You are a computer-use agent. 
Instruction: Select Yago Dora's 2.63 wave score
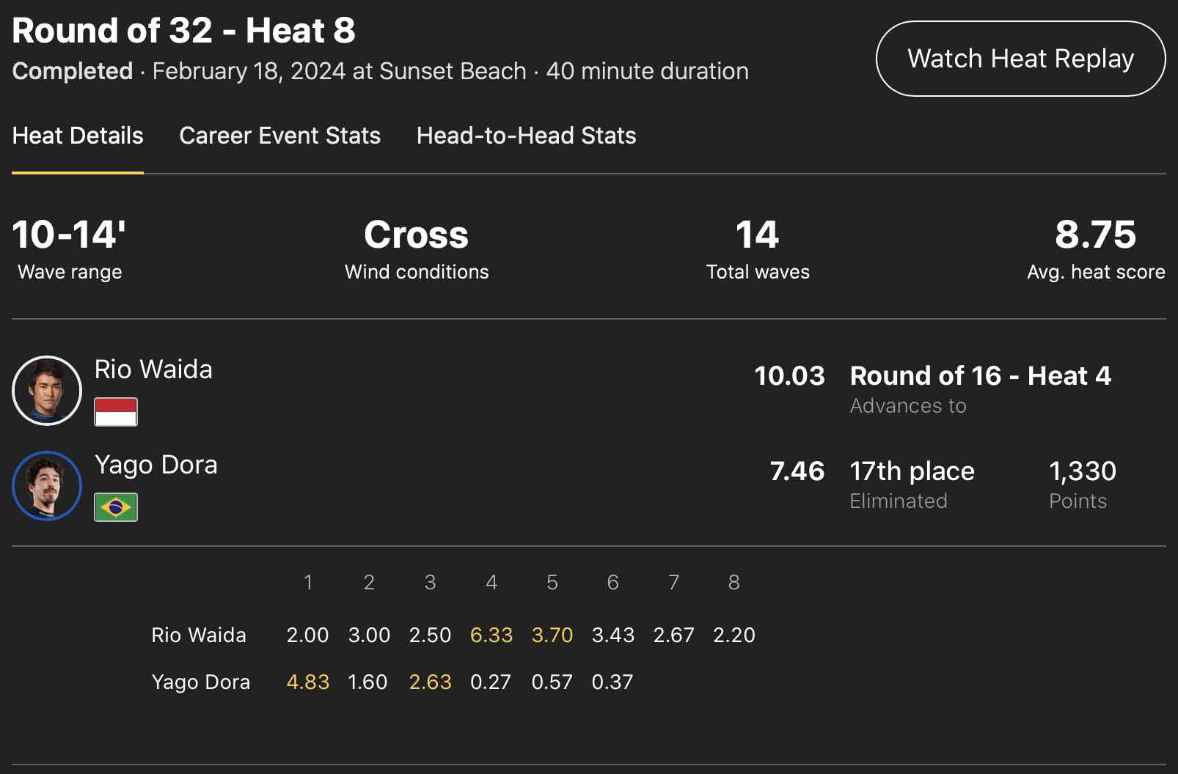click(431, 682)
